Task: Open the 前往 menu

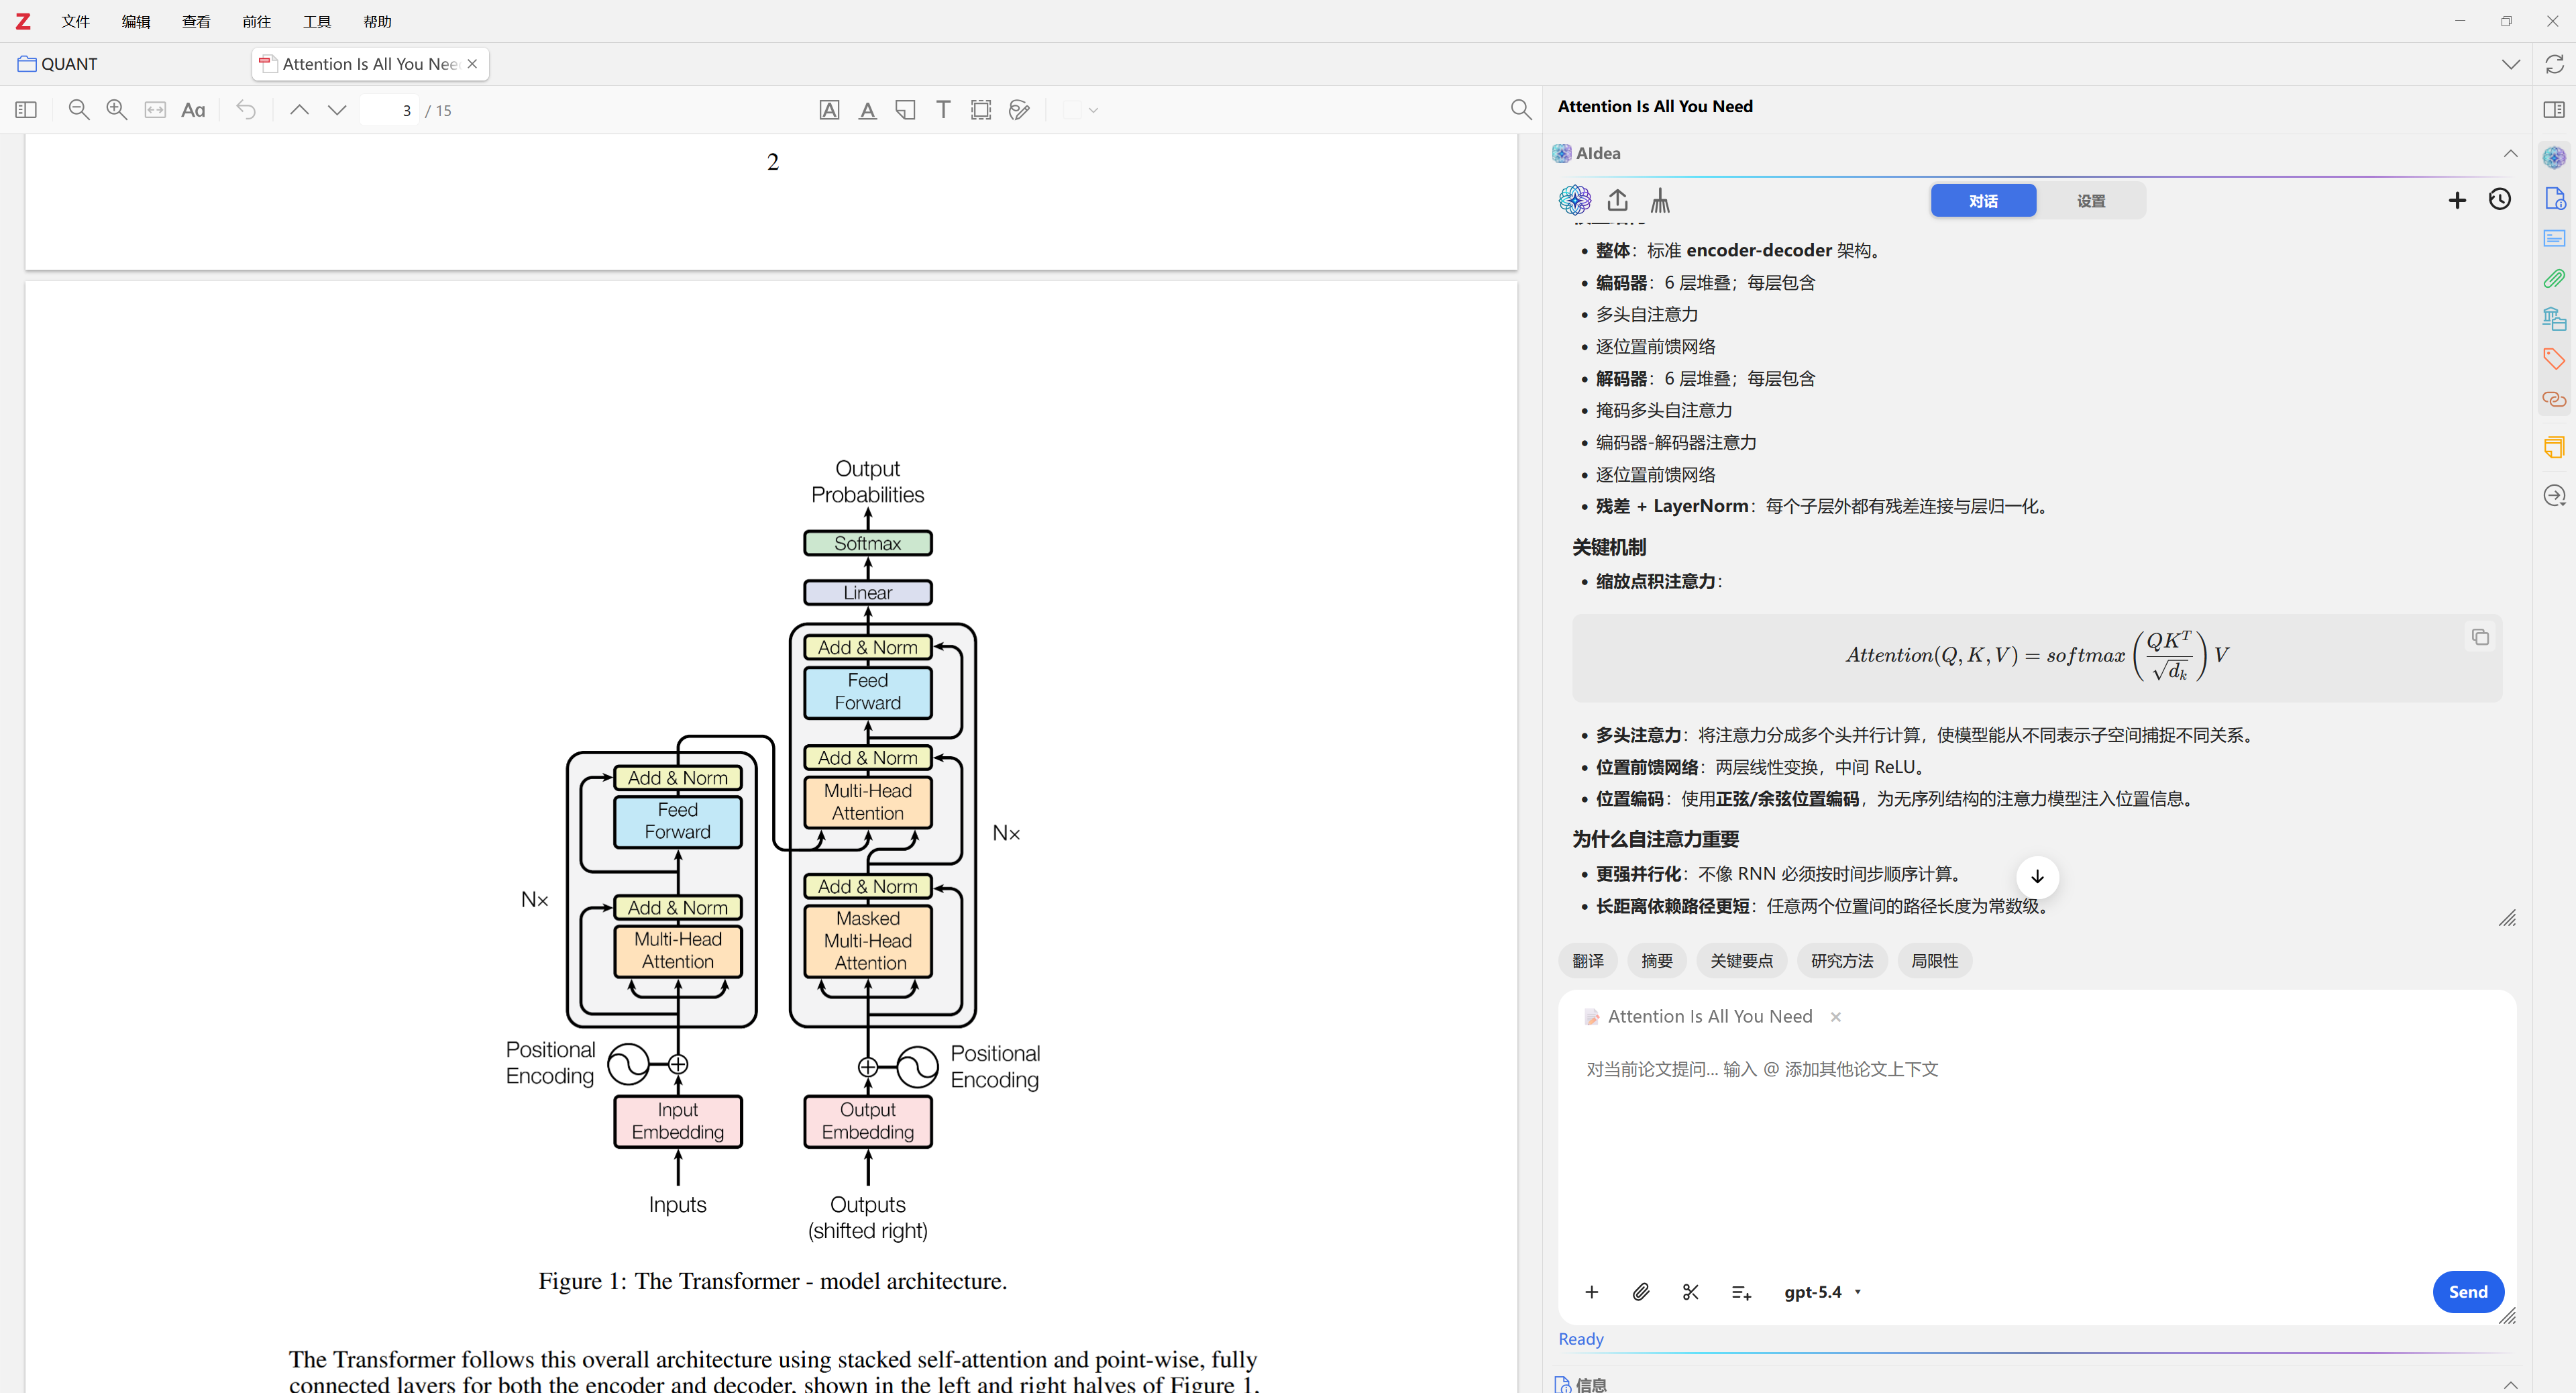Action: coord(256,21)
